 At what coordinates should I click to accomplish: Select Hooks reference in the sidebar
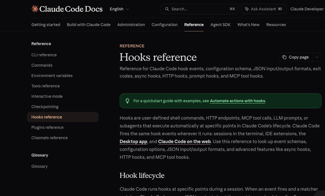tap(63, 117)
